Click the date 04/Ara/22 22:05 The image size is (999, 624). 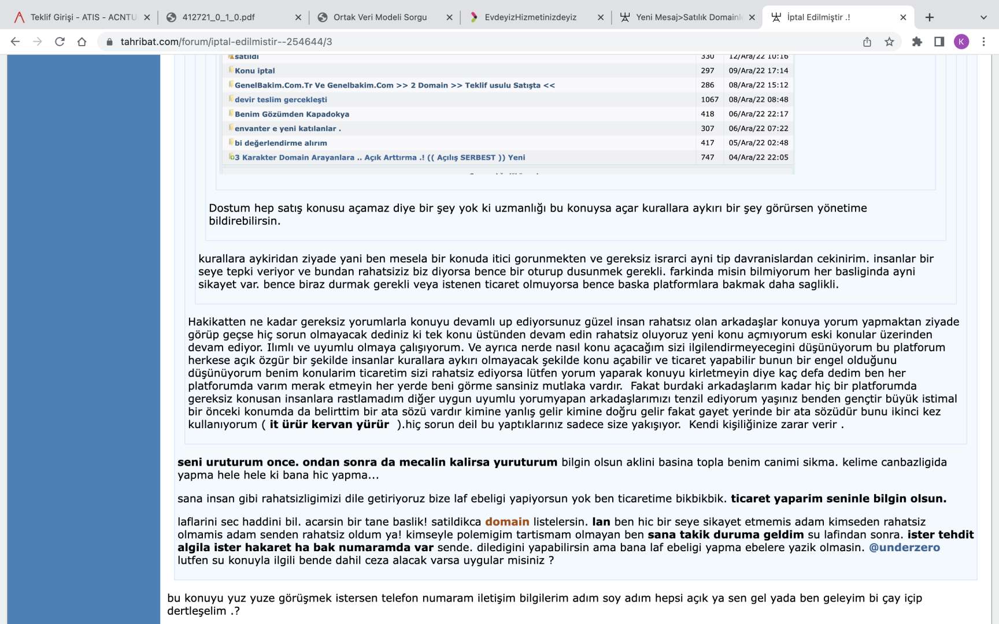[x=758, y=157]
